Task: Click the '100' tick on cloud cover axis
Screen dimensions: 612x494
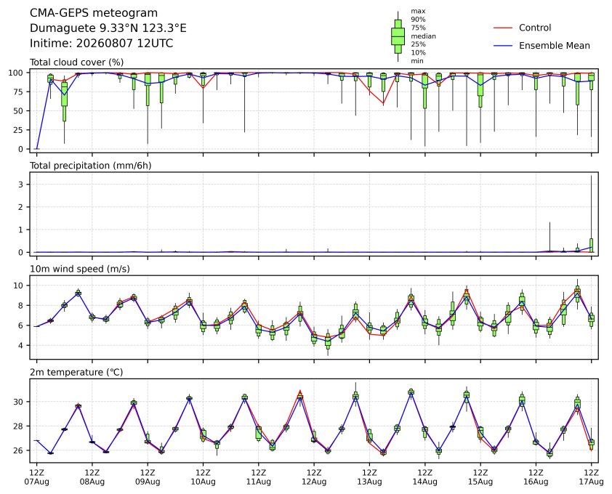Action: click(17, 73)
